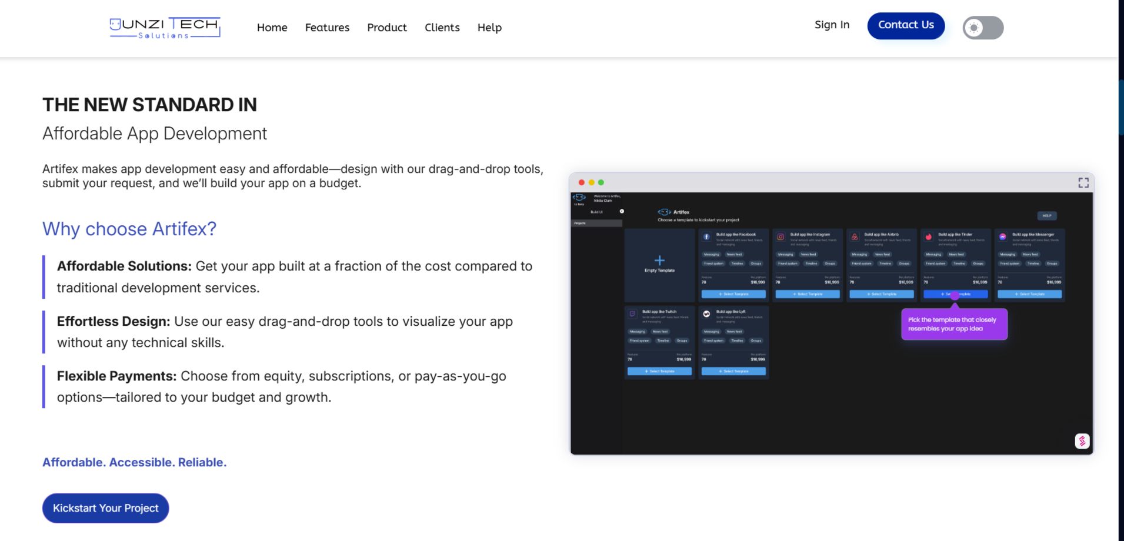This screenshot has width=1124, height=541.
Task: Click the page's vertical scrollbar
Action: tap(1121, 107)
